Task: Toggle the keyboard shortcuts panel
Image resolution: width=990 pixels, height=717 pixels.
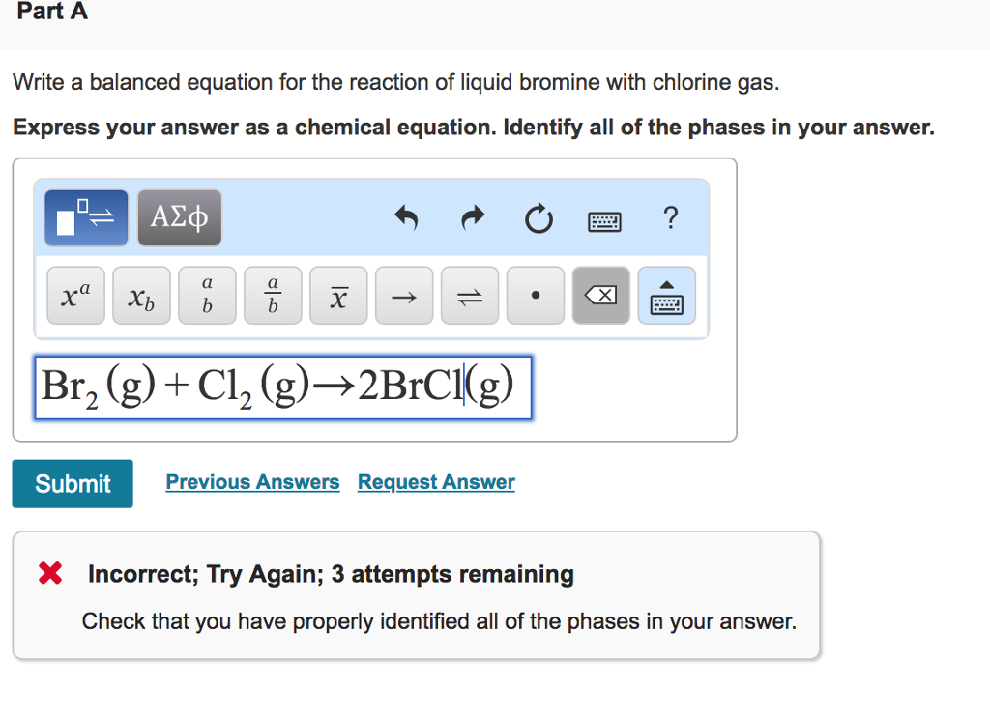Action: pos(603,220)
